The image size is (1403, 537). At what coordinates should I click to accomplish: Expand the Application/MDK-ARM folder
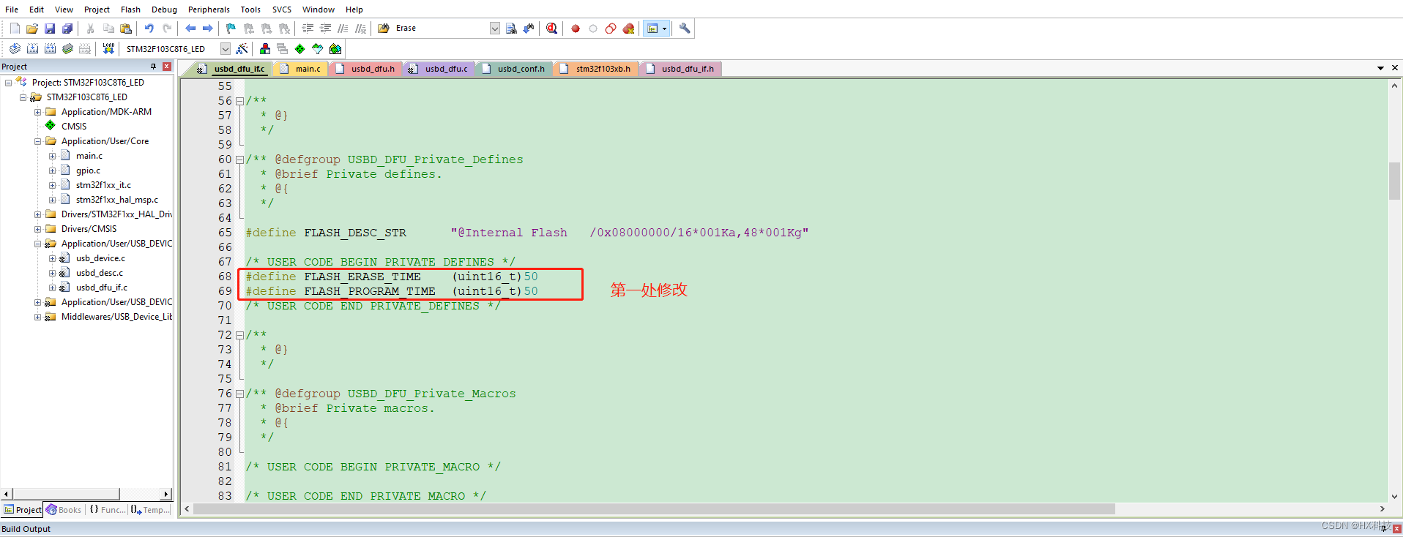click(38, 112)
